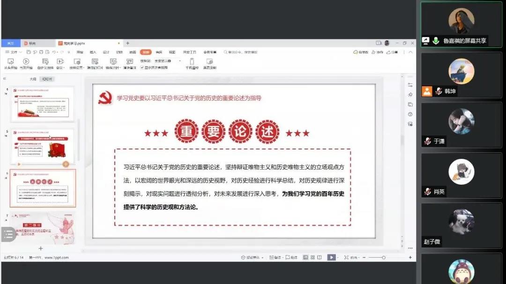Switch to the 插入 ribbon tab
This screenshot has height=284, width=506.
coord(93,52)
